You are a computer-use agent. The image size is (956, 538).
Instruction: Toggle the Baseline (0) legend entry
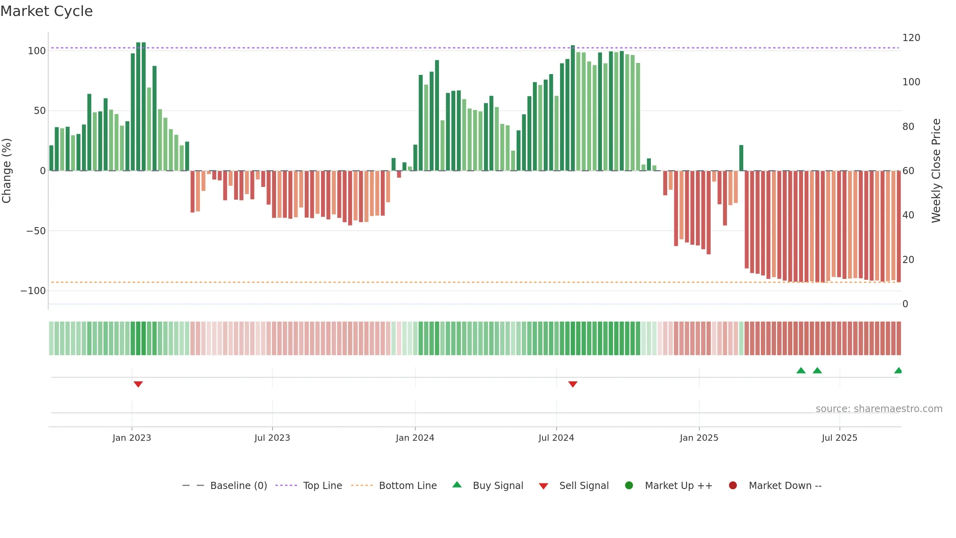click(224, 485)
